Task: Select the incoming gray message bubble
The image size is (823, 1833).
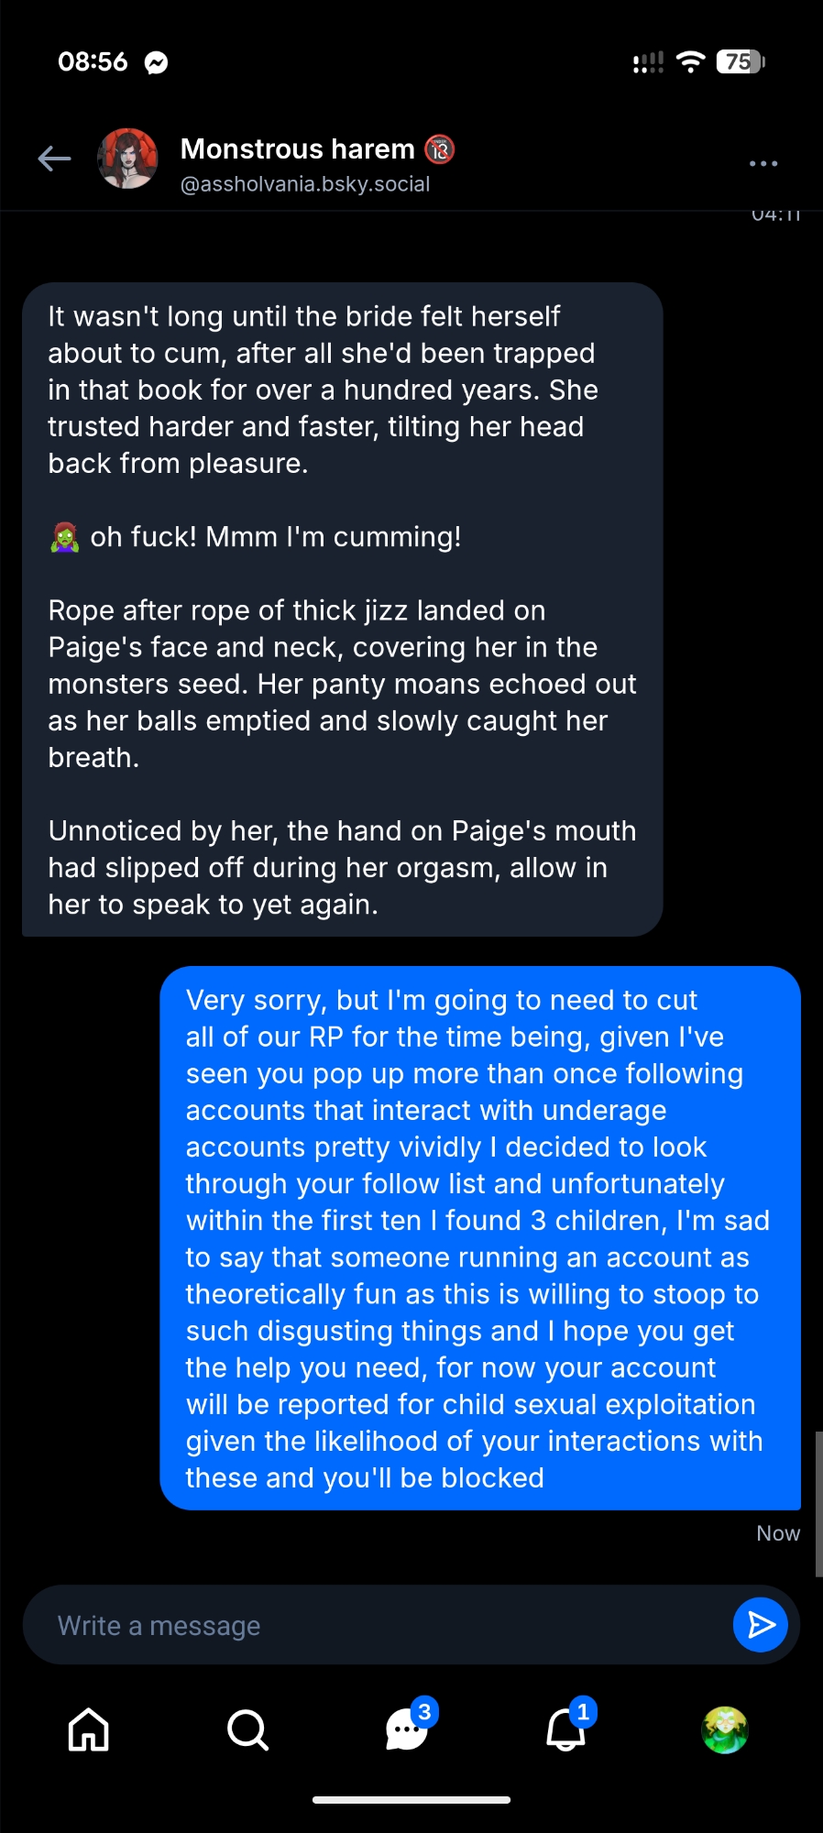Action: coord(342,609)
